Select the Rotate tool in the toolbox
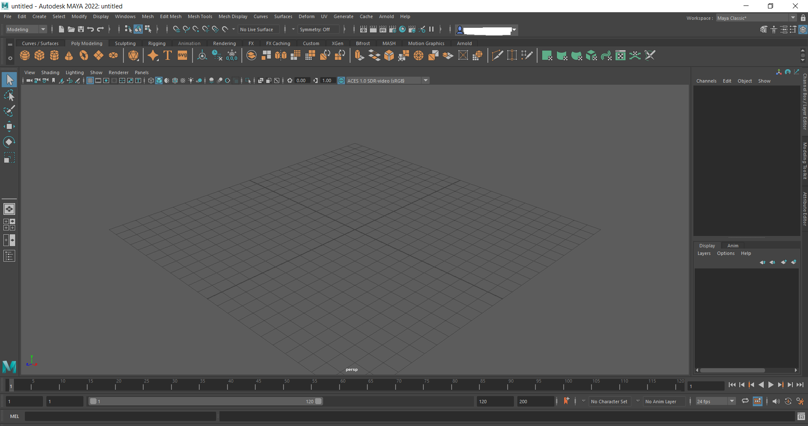The height and width of the screenshot is (426, 808). pyautogui.click(x=9, y=142)
